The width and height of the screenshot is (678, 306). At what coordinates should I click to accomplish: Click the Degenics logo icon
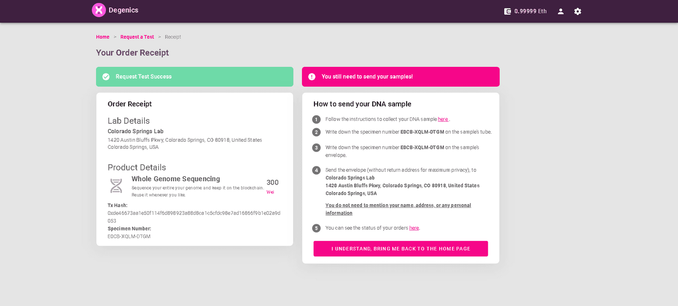coord(99,10)
